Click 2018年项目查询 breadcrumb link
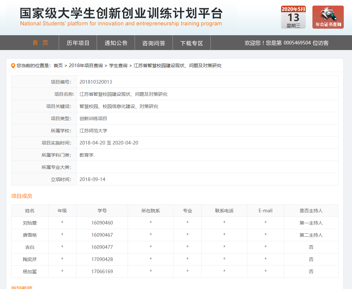The height and width of the screenshot is (289, 352). 86,66
